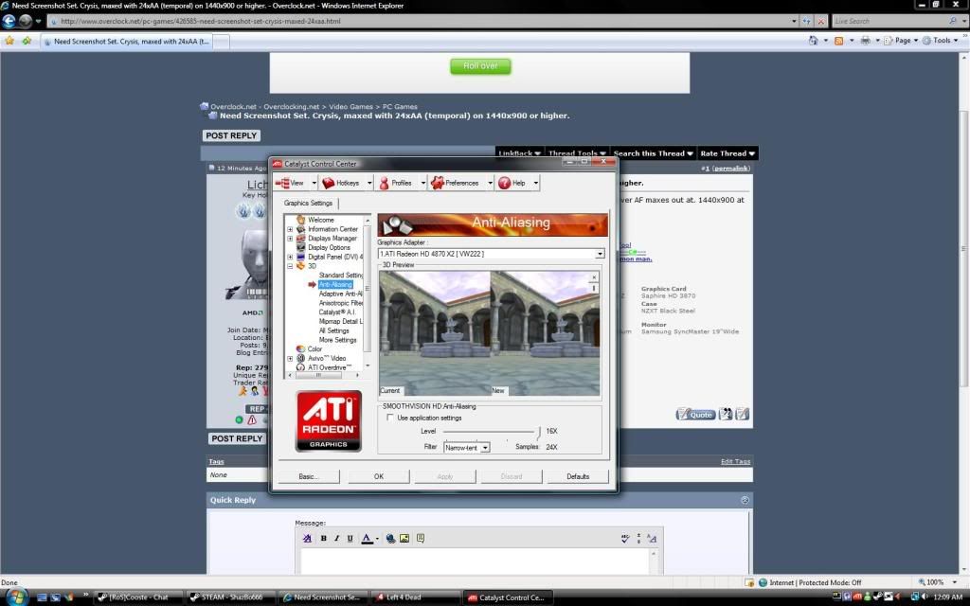Click the top POST REPLY button
The width and height of the screenshot is (970, 606).
tap(231, 135)
